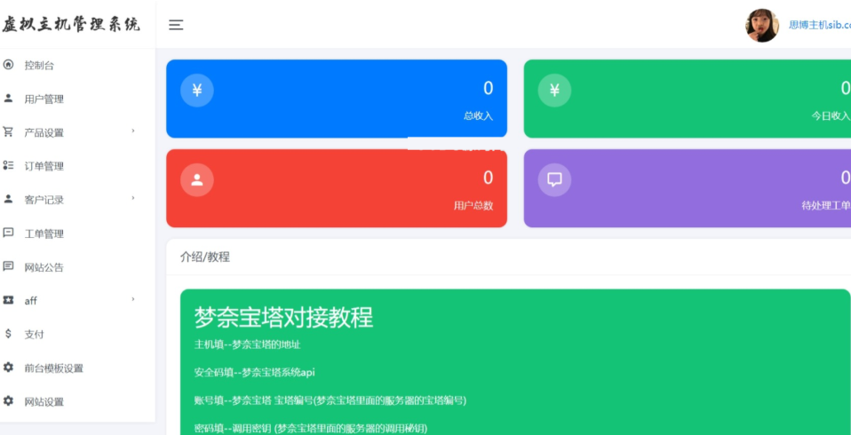This screenshot has height=435, width=851.
Task: Click the 总收入 label
Action: 478,115
